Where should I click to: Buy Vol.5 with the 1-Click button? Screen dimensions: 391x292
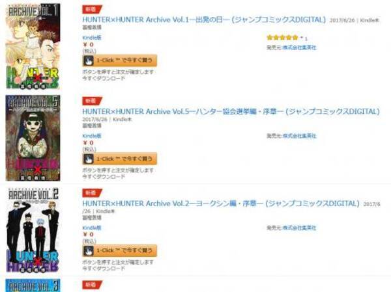click(x=120, y=159)
